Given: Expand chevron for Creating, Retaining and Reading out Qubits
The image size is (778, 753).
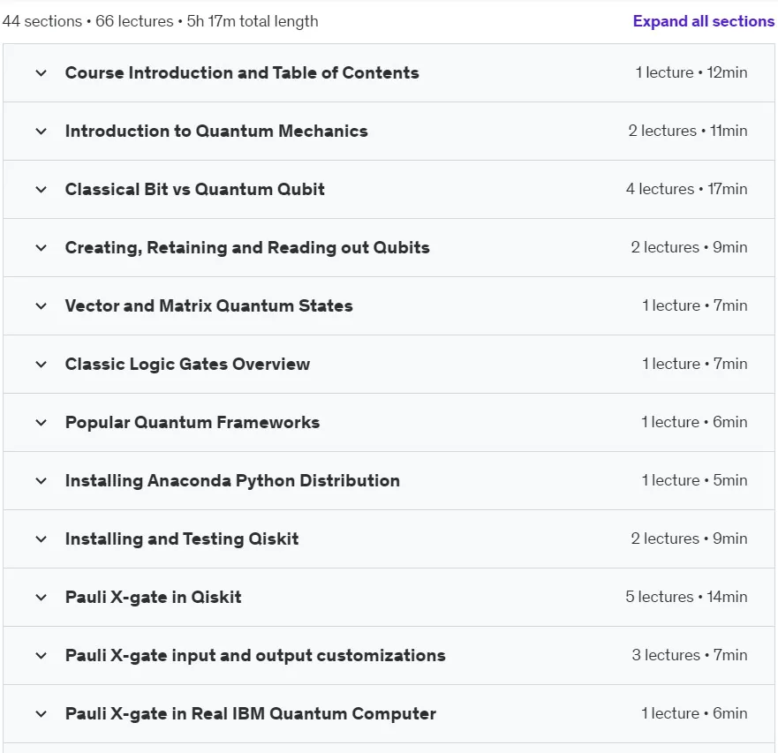Looking at the screenshot, I should (42, 248).
